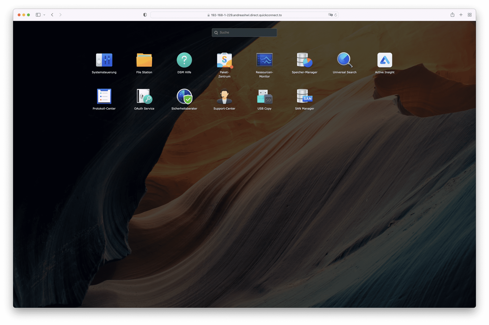Open Active Insight app
This screenshot has width=489, height=325.
(x=385, y=60)
